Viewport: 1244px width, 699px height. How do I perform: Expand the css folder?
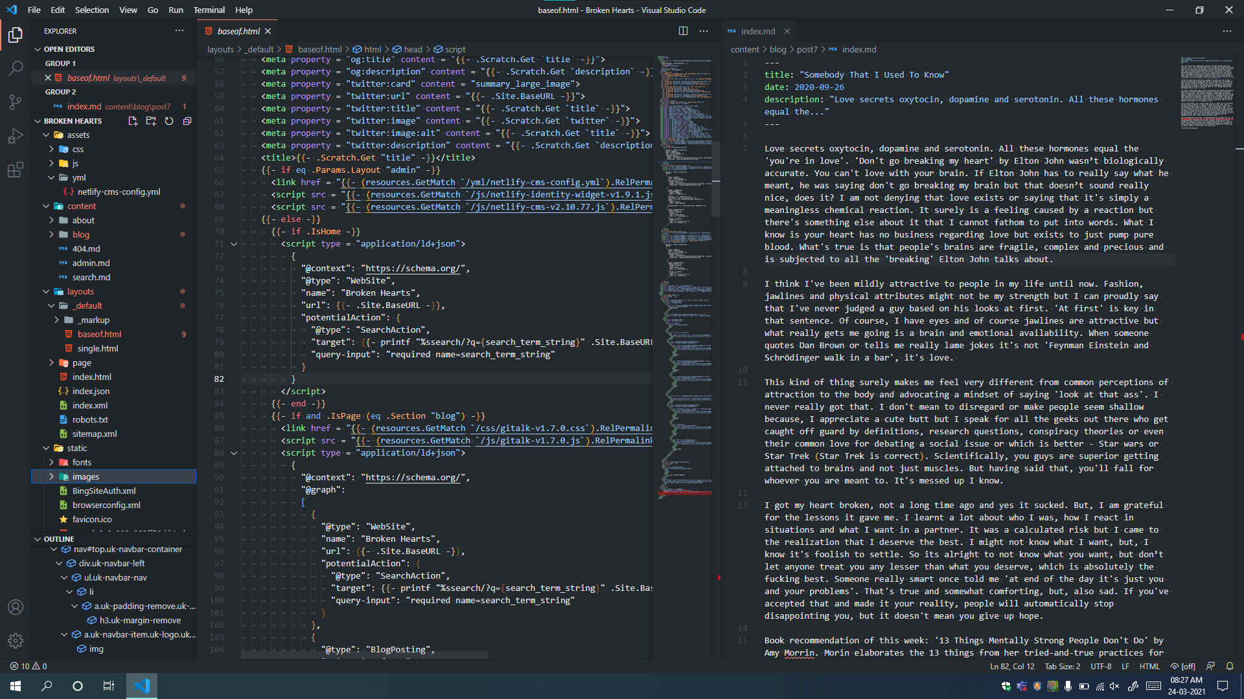51,150
